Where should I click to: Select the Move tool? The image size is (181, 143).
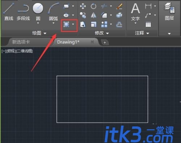tap(83, 6)
